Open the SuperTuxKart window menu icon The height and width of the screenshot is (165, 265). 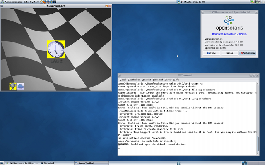[2, 6]
